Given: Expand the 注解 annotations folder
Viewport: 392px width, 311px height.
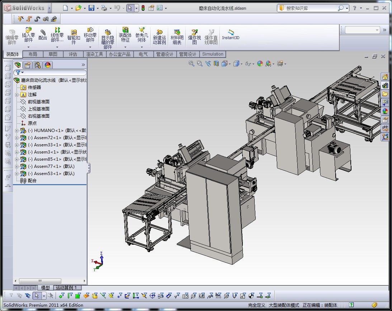Looking at the screenshot, I should (x=17, y=95).
